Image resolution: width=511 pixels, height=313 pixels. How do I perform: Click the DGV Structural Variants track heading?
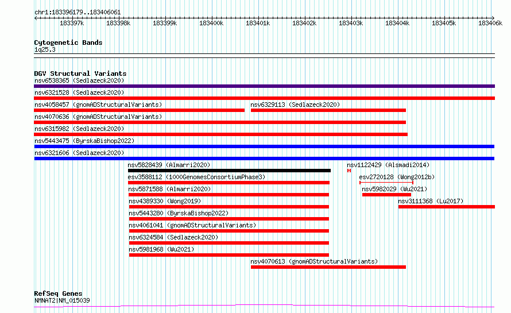coord(80,74)
